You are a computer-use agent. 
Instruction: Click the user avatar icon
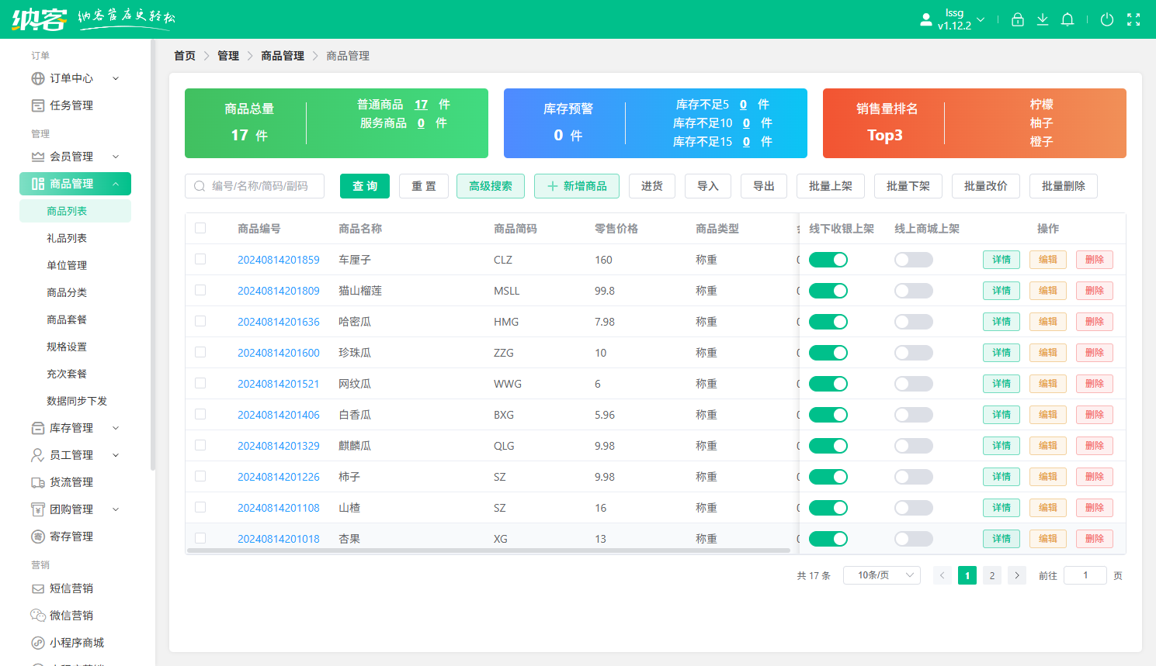tap(926, 19)
